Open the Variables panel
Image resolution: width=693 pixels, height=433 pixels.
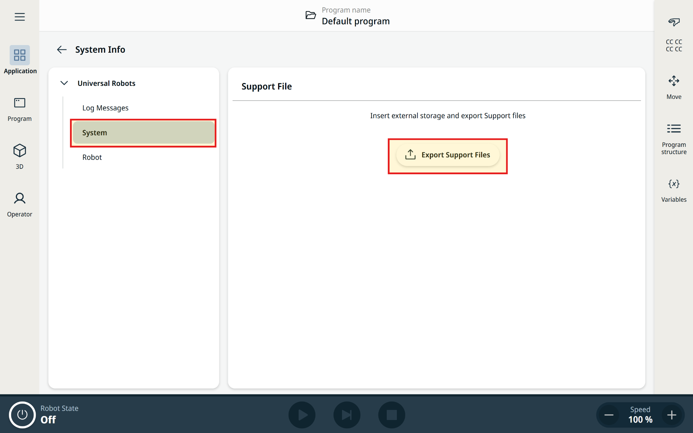(673, 190)
